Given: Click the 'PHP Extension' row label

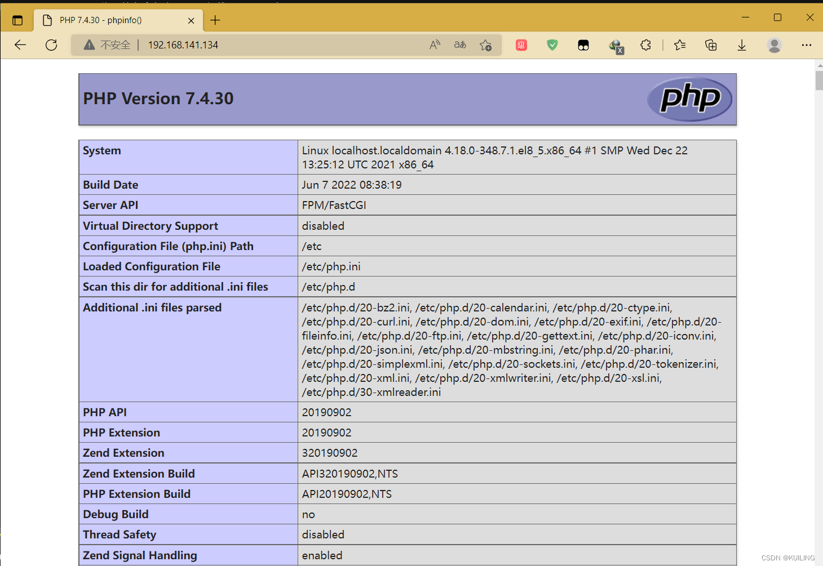Looking at the screenshot, I should tap(121, 433).
